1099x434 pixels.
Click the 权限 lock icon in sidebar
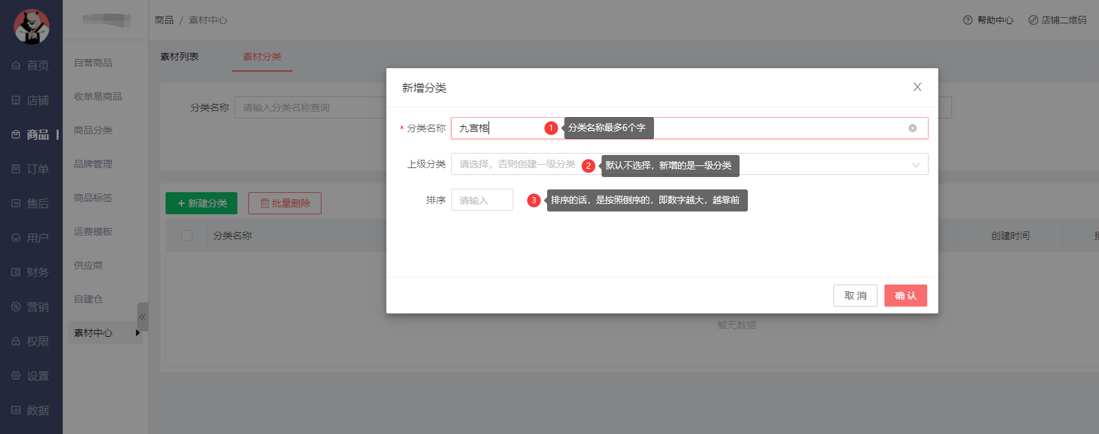16,341
